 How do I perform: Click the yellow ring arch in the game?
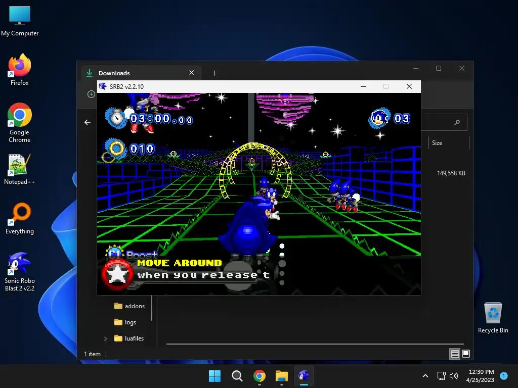255,170
